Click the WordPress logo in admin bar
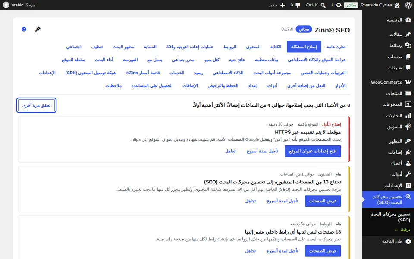Viewport: 414px width, 259px height. click(408, 5)
